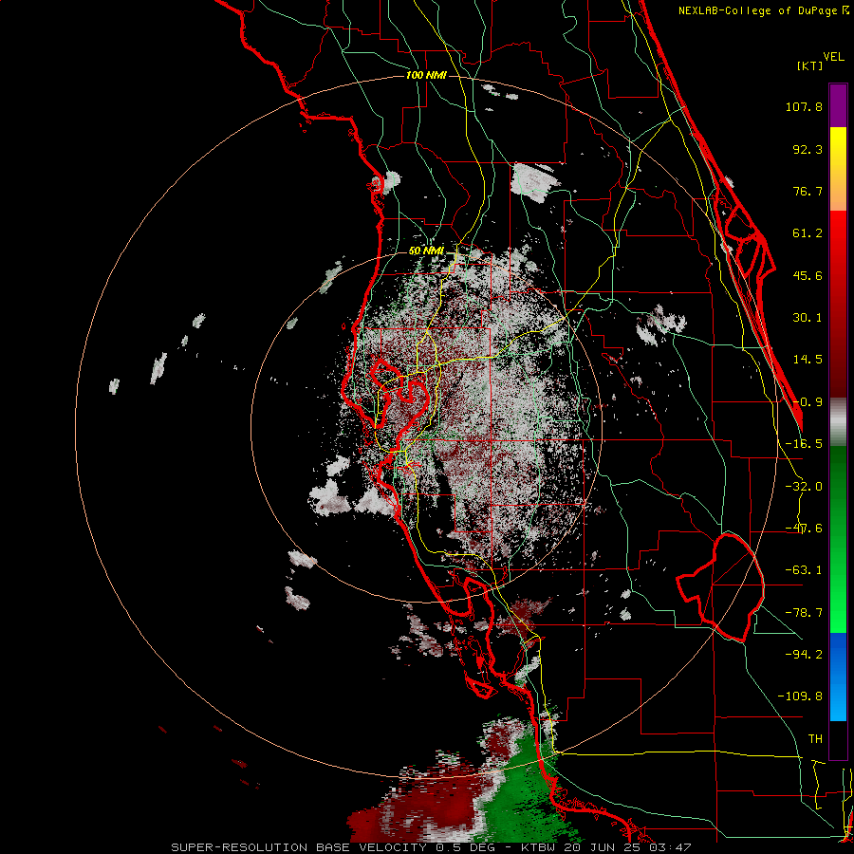Click the -109.8 velocity legend value
The image size is (854, 854).
point(800,696)
